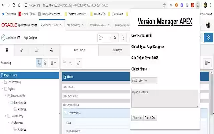Image resolution: width=214 pixels, height=134 pixels.
Task: Switch to the Messages tab
Action: (117, 50)
